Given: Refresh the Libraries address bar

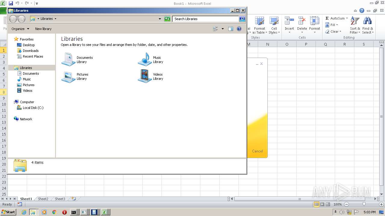Looking at the screenshot, I should coord(167,19).
